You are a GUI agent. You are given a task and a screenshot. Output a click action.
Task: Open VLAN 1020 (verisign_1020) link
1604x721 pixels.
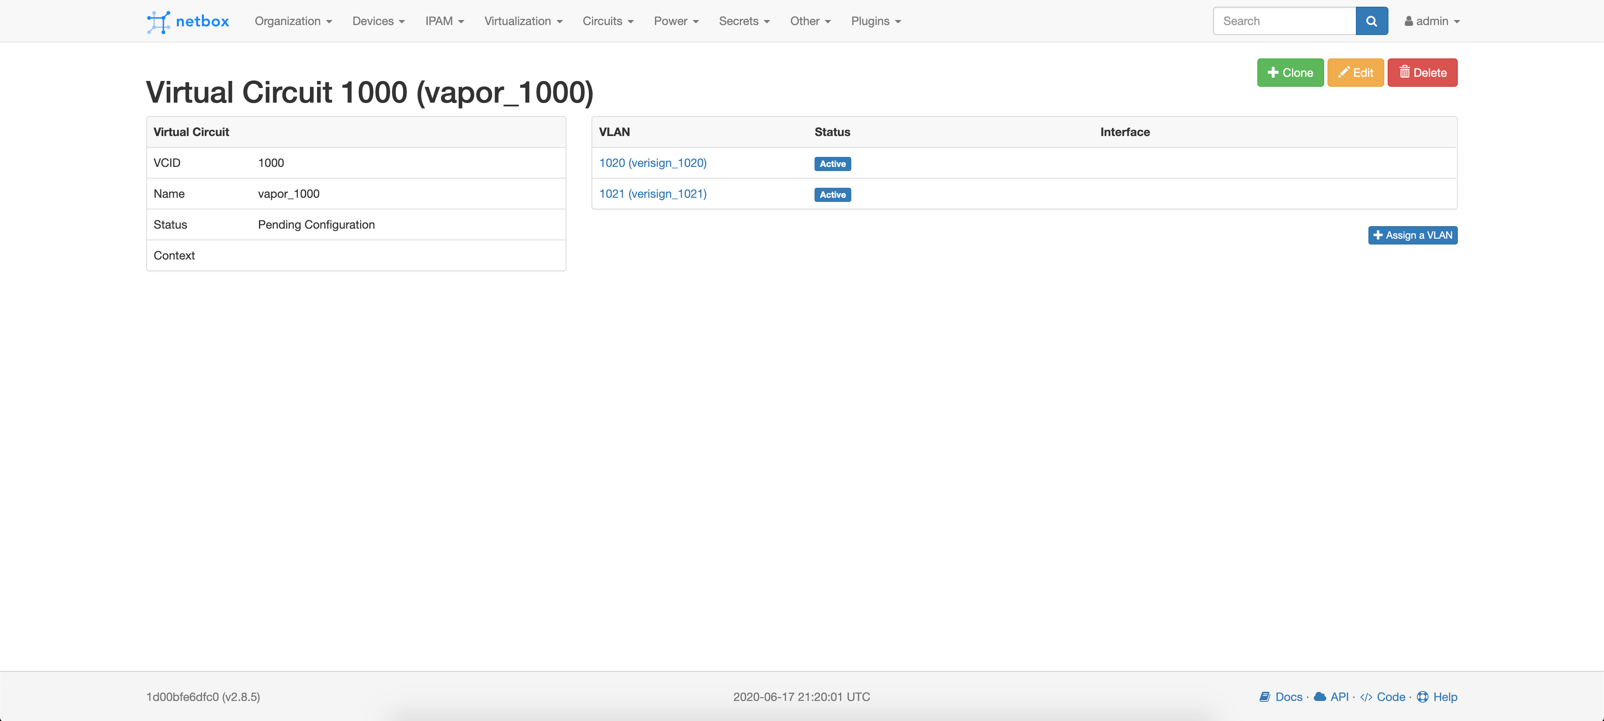pyautogui.click(x=652, y=163)
